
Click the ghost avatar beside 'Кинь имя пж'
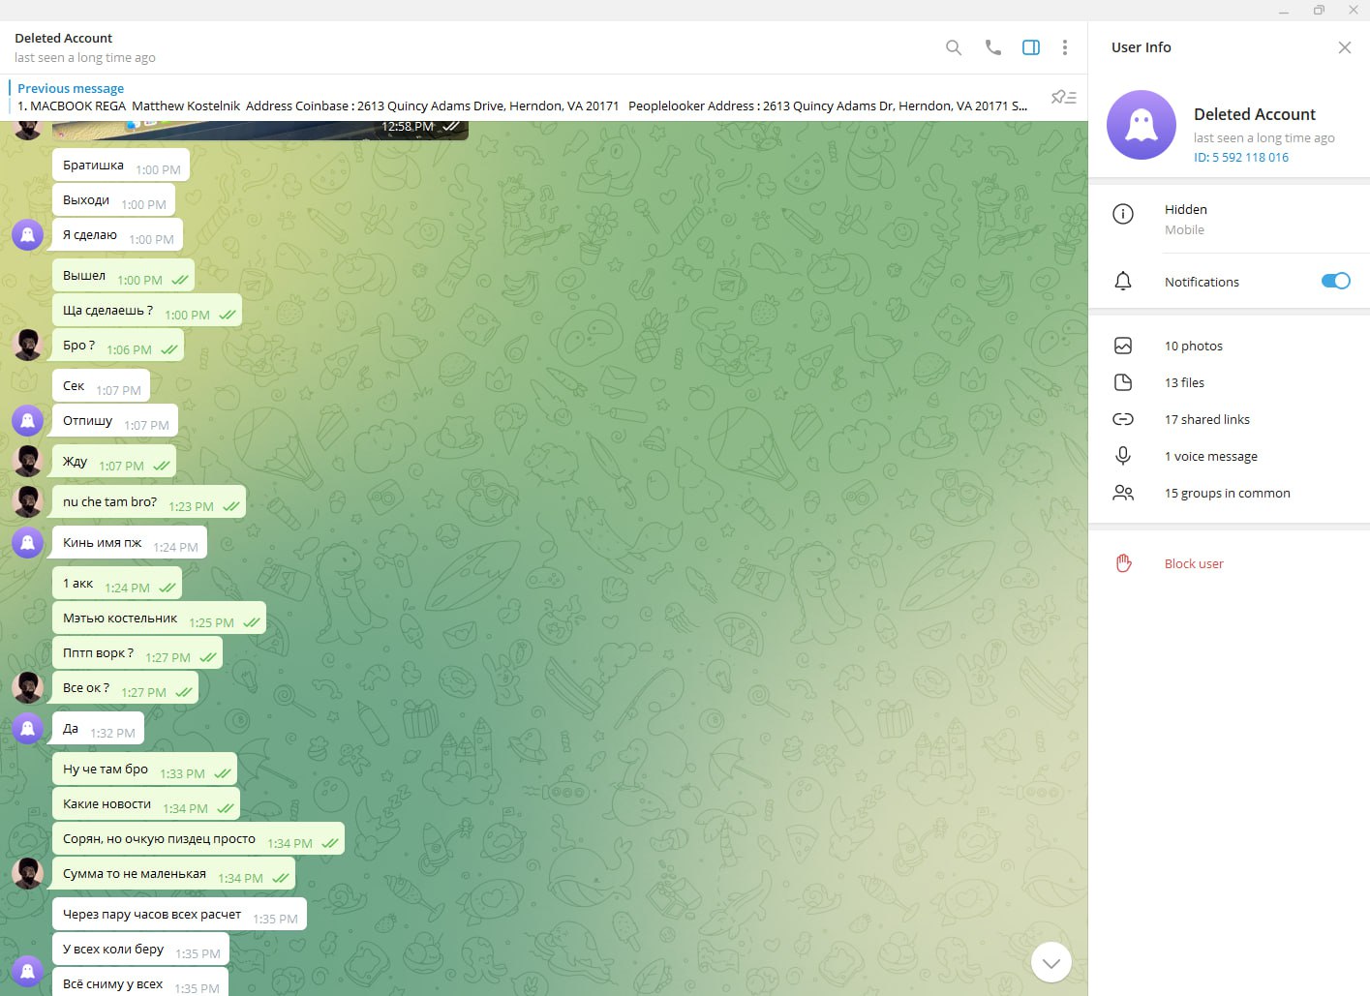pyautogui.click(x=28, y=542)
